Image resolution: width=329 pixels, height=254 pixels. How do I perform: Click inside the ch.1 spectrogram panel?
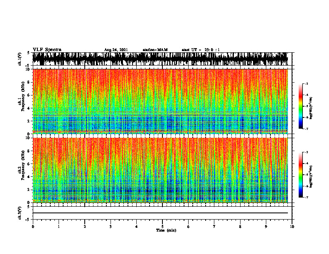160,101
